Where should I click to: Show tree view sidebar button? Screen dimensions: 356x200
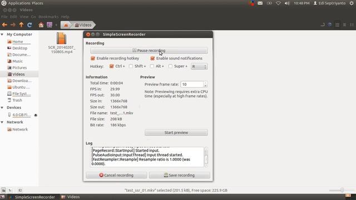(10, 190)
